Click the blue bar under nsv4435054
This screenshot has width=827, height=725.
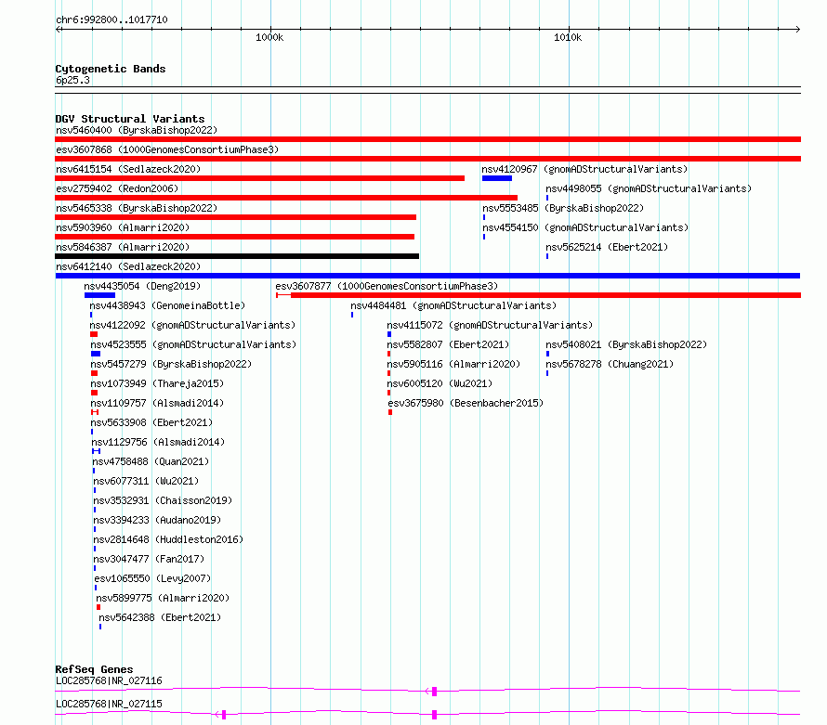[99, 295]
